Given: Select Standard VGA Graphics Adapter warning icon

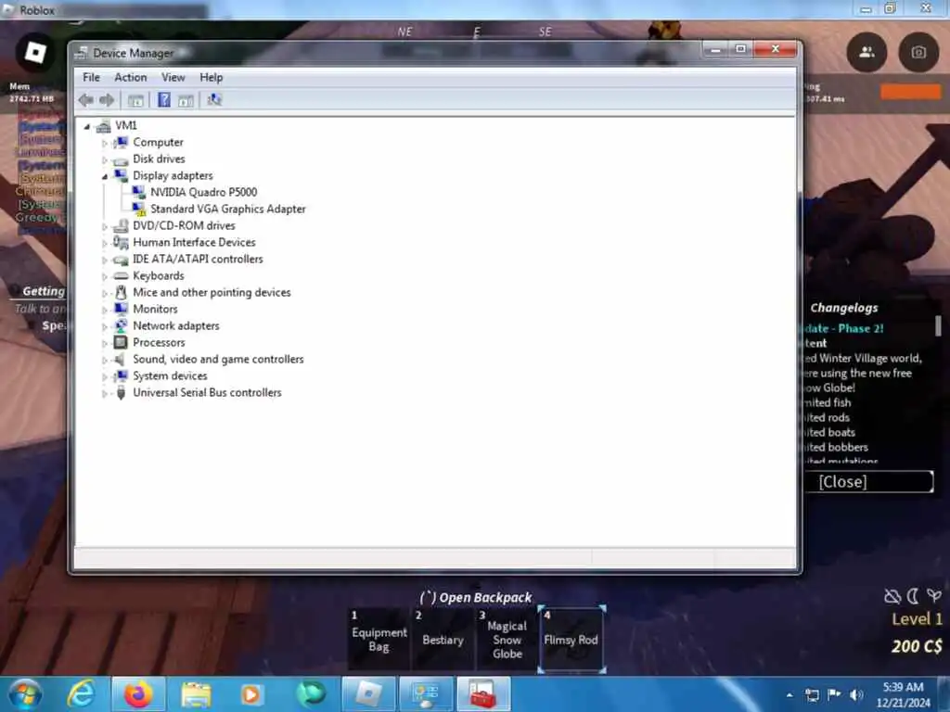Looking at the screenshot, I should (139, 209).
